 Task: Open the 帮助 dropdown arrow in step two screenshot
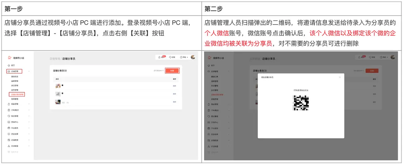(x=387, y=57)
